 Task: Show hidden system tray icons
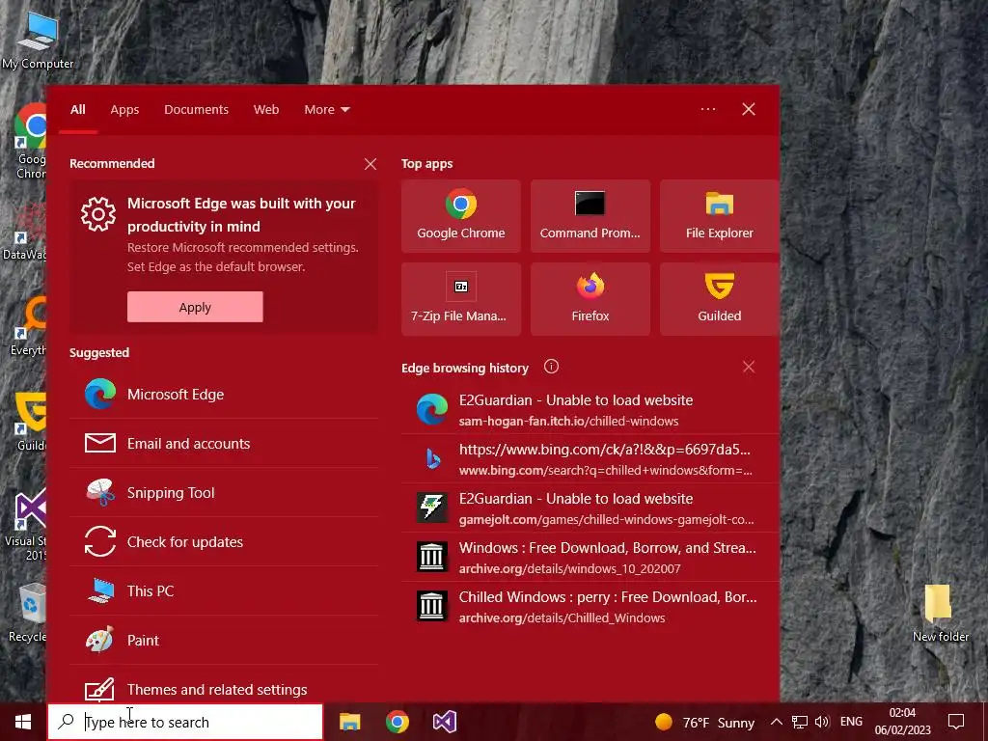(777, 722)
